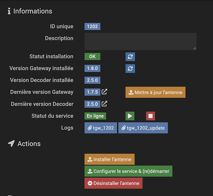Viewport: 213px width, 196px height.
Task: Click the Dernière version Gateway 1.7.5 badge
Action: 93,92
